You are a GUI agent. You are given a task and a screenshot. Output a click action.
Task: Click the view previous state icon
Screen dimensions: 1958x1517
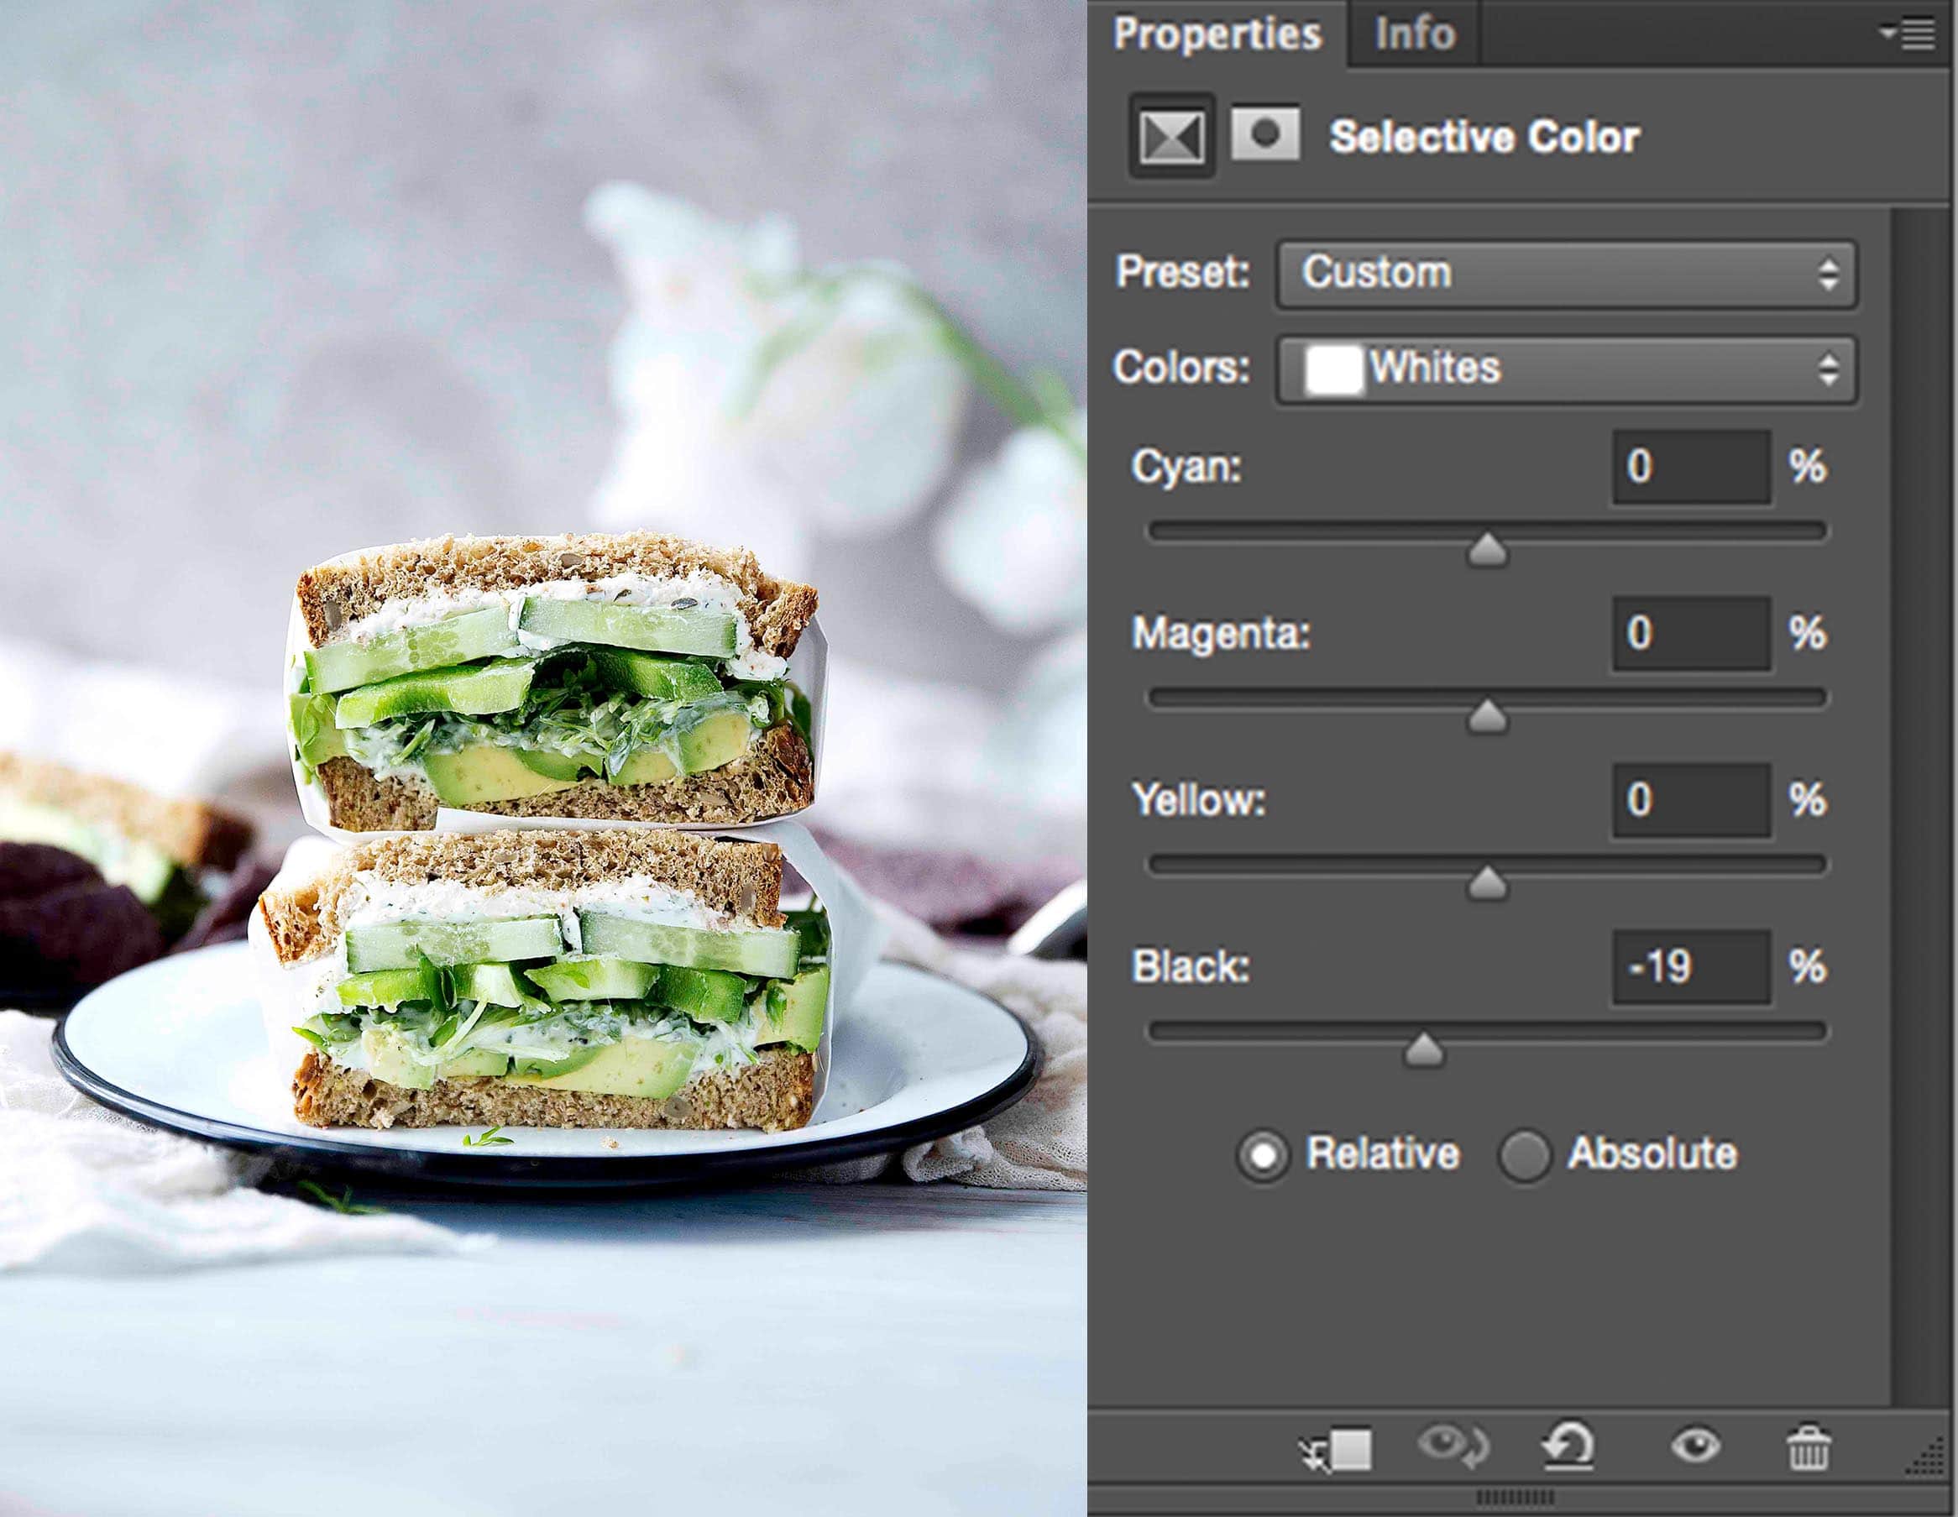click(x=1453, y=1447)
